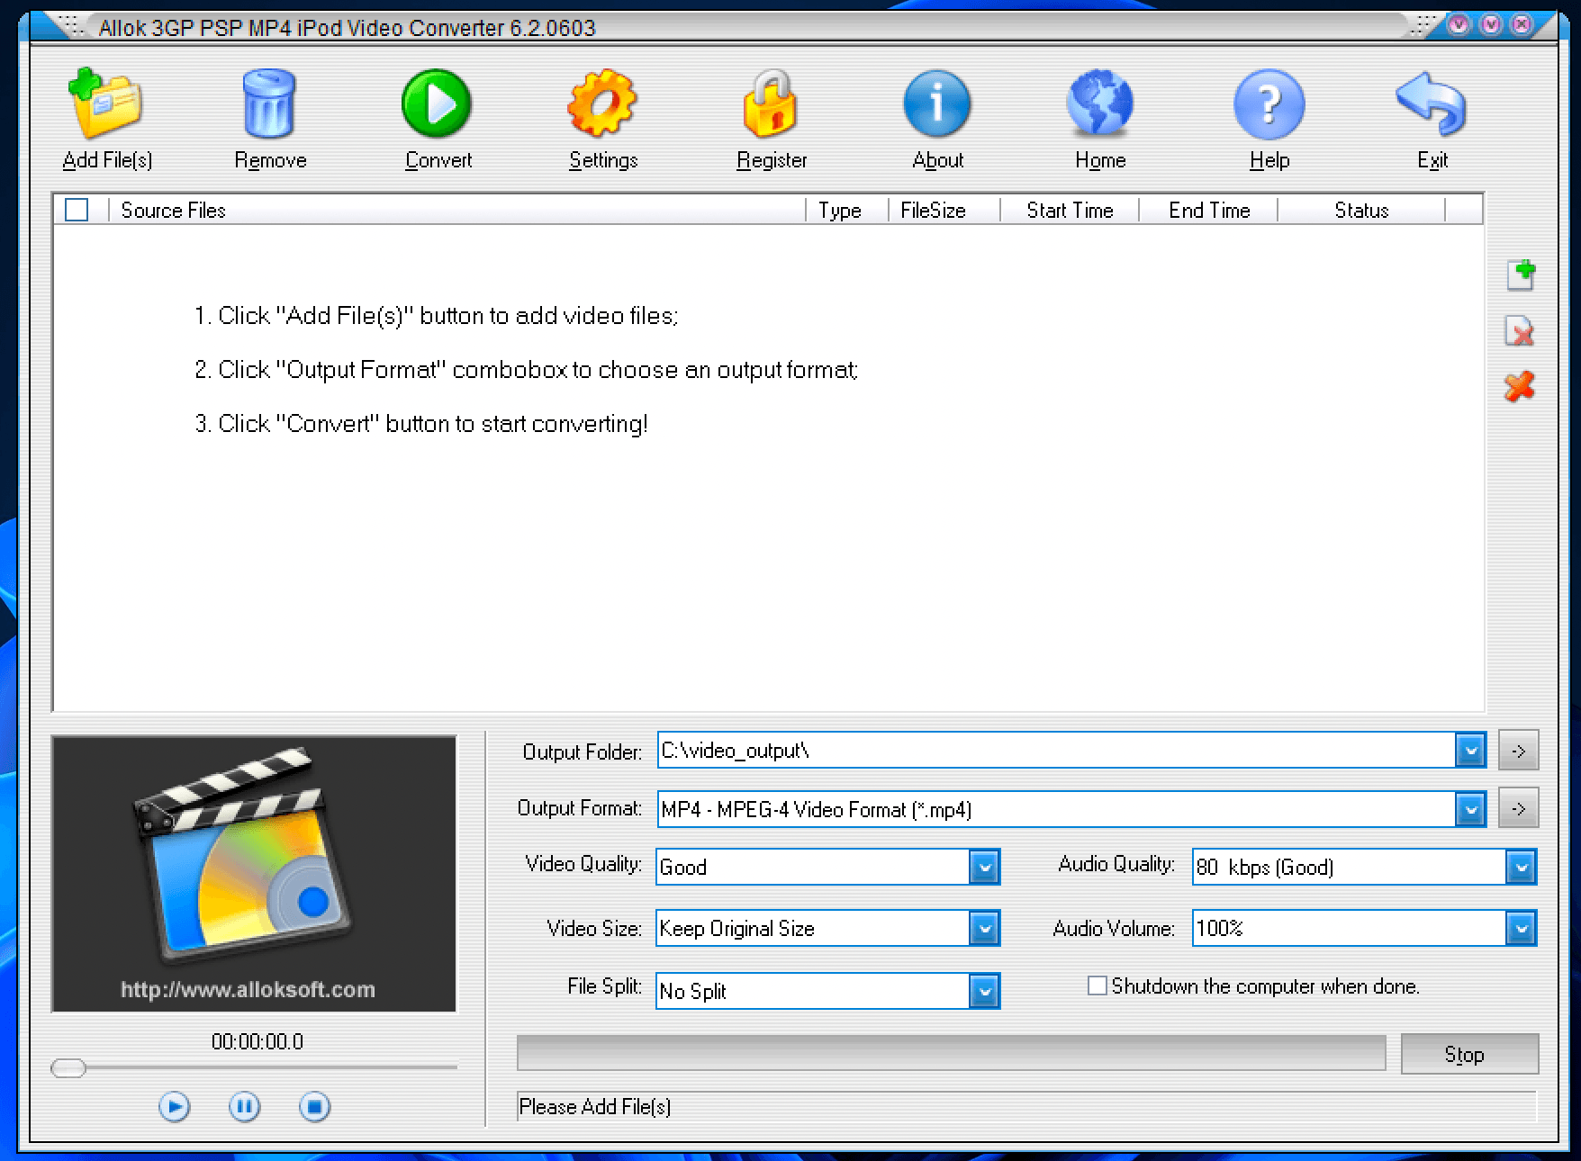Click the Help text label
Image resolution: width=1581 pixels, height=1161 pixels.
(x=1269, y=160)
